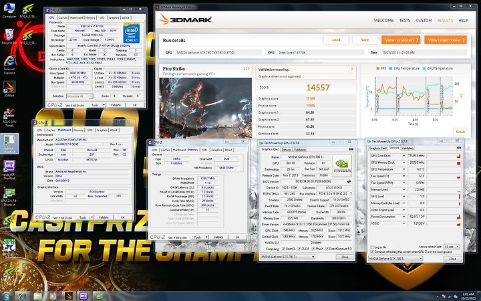Switch to CPU-Z via taskbar icon
Image resolution: width=481 pixels, height=301 pixels.
coord(84,296)
